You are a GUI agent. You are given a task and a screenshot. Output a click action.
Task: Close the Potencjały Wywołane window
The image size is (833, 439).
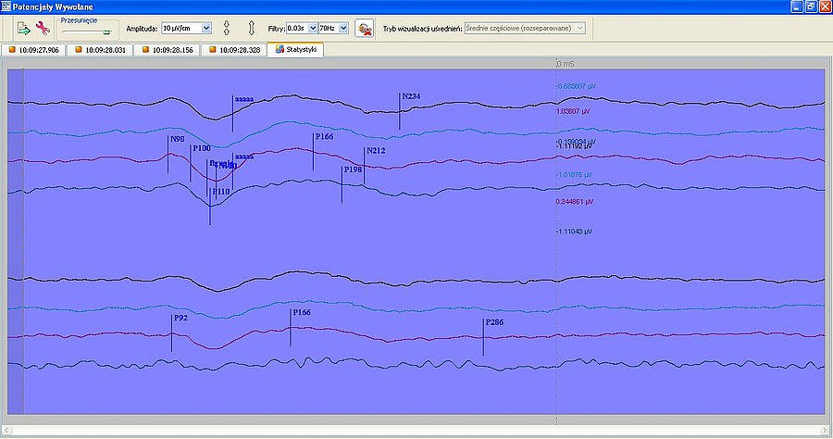coord(825,6)
